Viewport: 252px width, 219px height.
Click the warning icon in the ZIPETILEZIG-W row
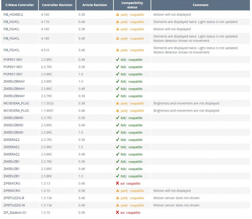point(118,205)
